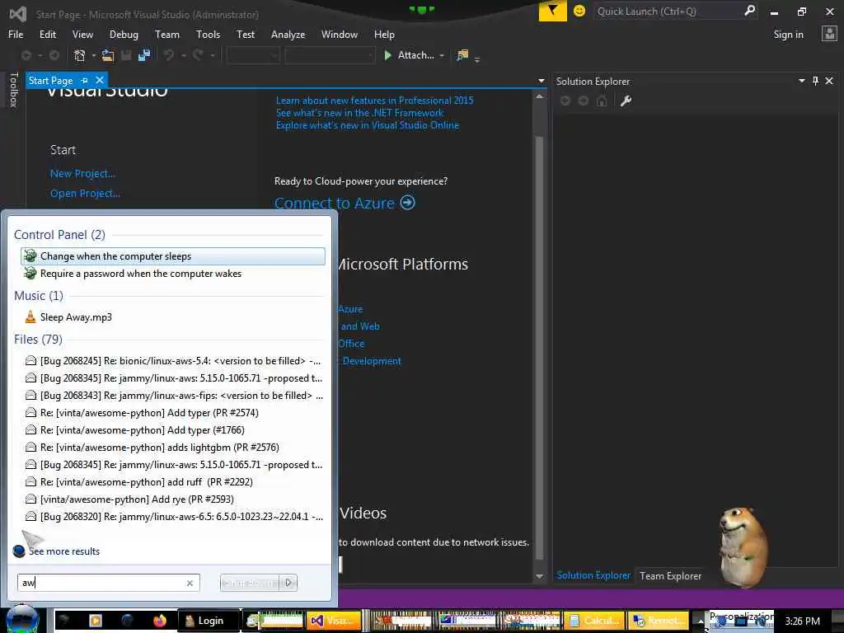Open the Attach dropdown arrow
Image resolution: width=844 pixels, height=633 pixels.
[x=442, y=55]
